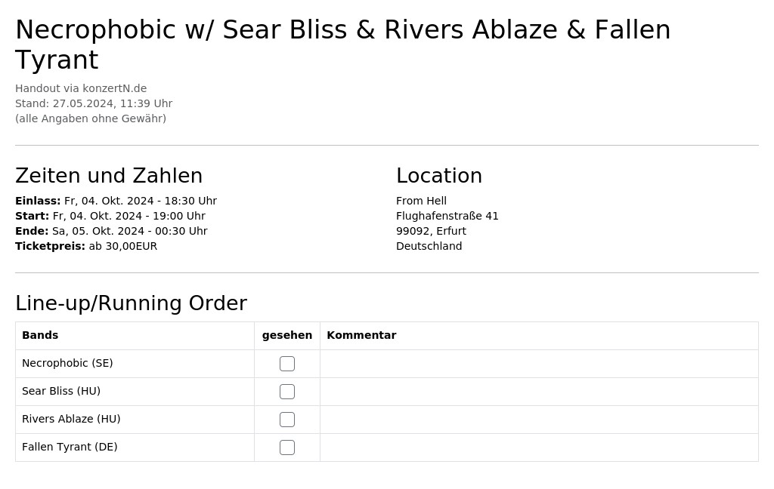Tick the Sear Bliss (HU) gesehen checkbox

[286, 392]
